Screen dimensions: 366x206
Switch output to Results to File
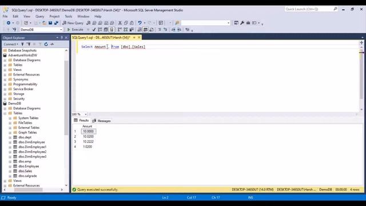(151, 30)
